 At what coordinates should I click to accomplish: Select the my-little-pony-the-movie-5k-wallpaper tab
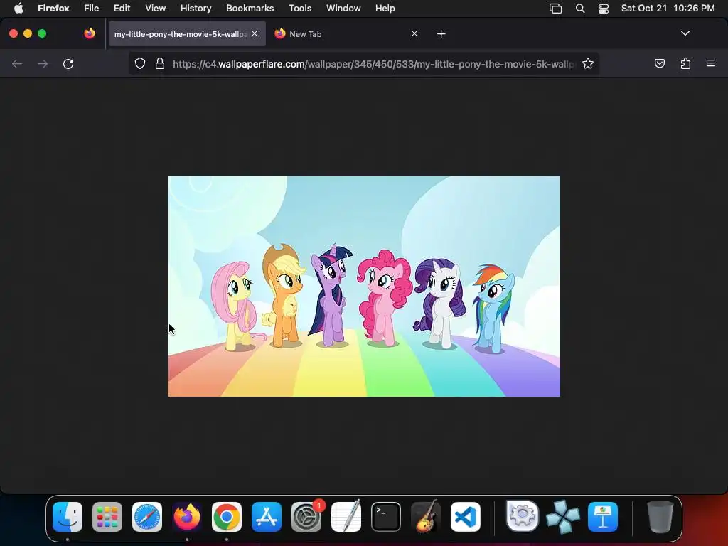(x=187, y=34)
